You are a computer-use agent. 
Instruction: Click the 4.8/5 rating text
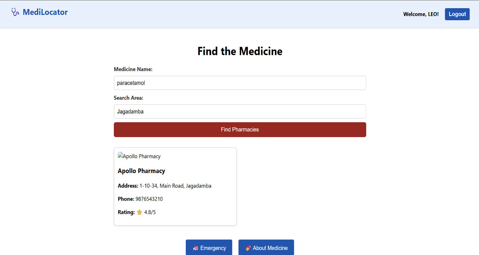point(150,212)
